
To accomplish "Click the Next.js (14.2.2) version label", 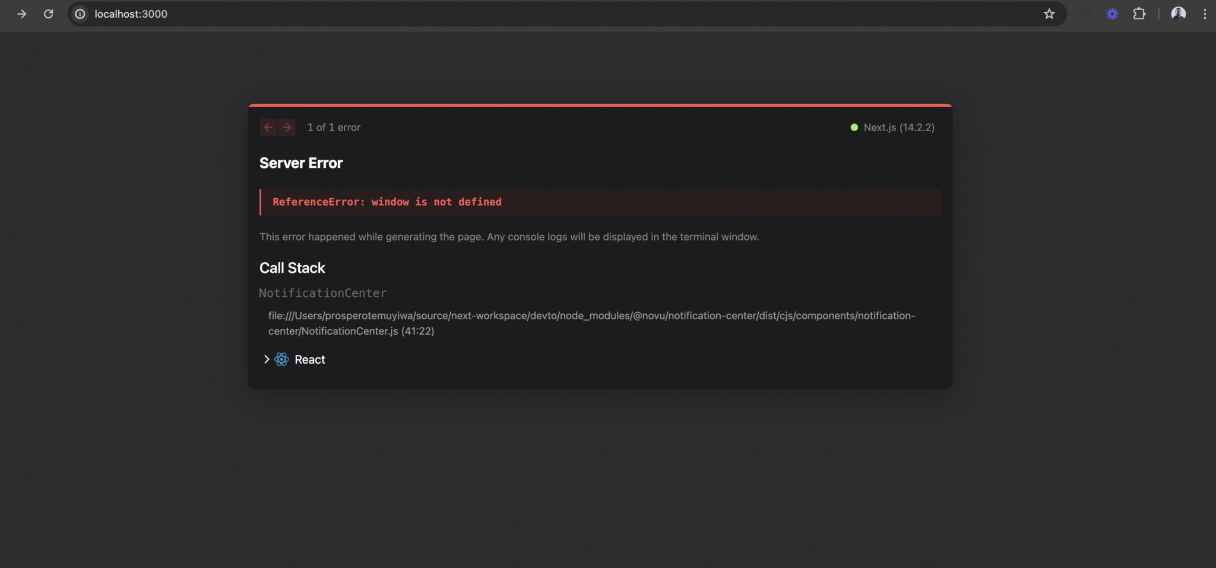I will pyautogui.click(x=898, y=127).
